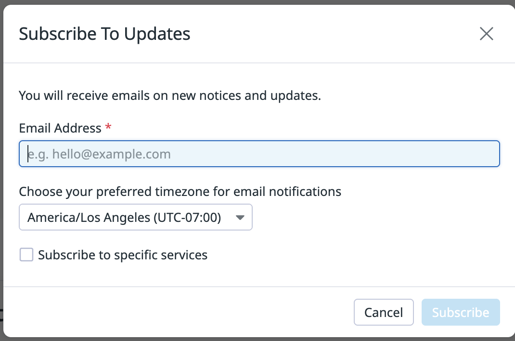Focus the Email Address input field
This screenshot has height=341, width=515.
click(x=259, y=154)
